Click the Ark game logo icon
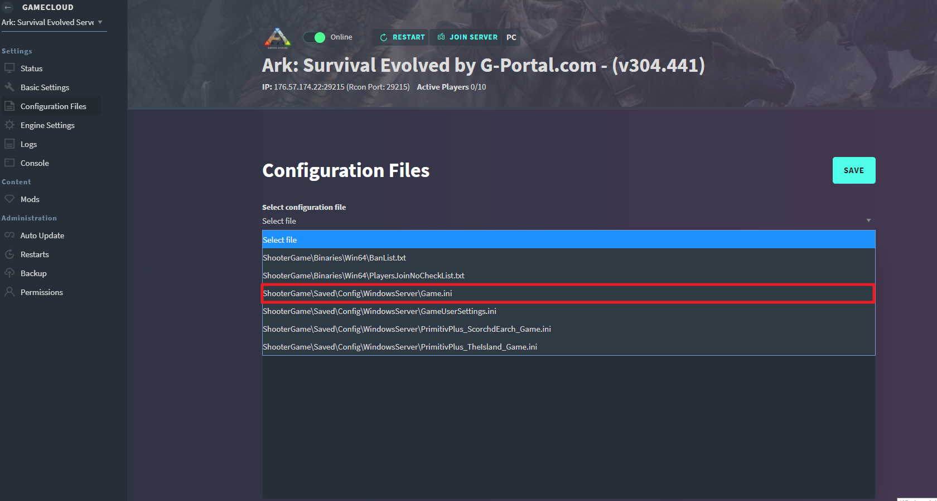The height and width of the screenshot is (501, 937). pos(277,38)
